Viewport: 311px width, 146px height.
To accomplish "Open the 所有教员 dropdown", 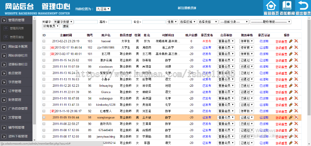I will [x=51, y=26].
